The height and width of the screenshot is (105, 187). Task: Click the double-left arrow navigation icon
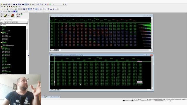14,4
